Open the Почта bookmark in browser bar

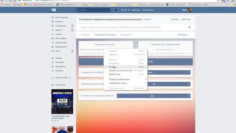(28, 4)
